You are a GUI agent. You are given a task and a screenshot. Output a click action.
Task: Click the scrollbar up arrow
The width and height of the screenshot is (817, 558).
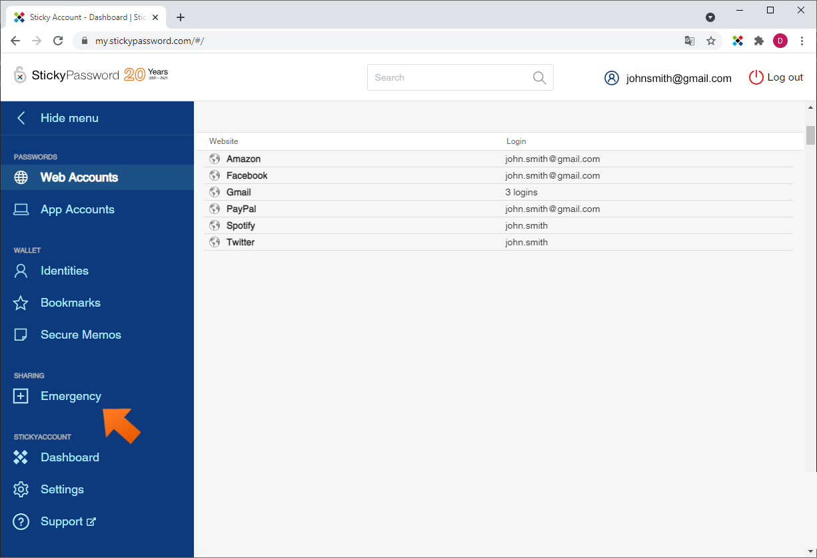pos(810,107)
